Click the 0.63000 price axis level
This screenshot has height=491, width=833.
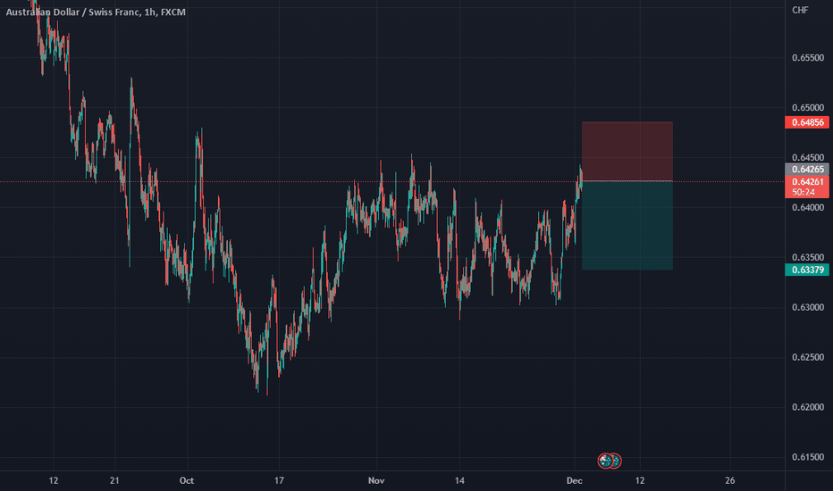coord(807,307)
